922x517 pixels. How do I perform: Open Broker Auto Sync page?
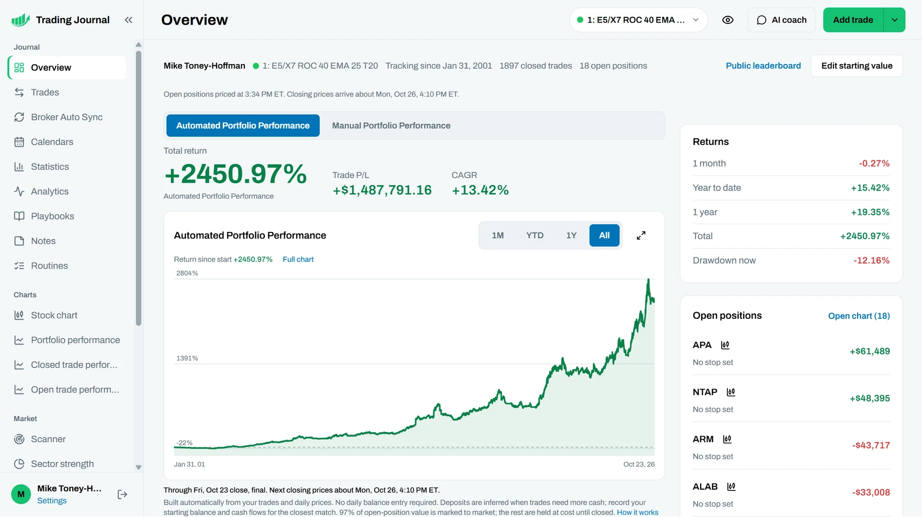pos(67,117)
